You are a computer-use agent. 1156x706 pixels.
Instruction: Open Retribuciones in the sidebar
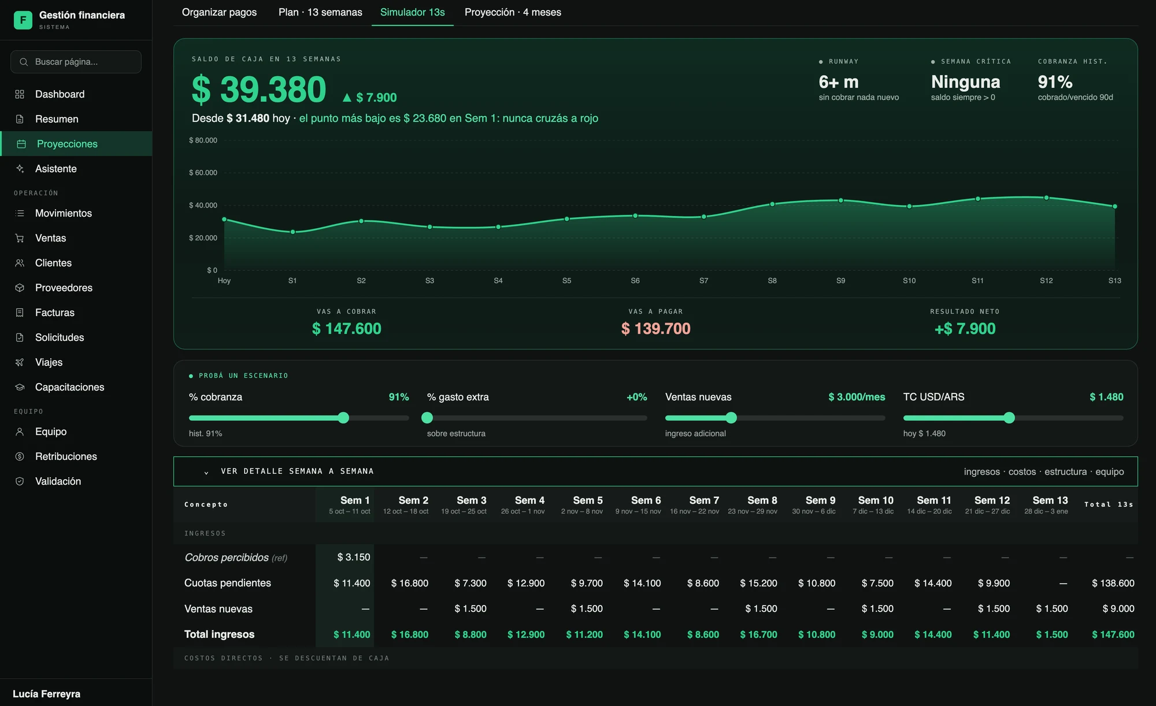pyautogui.click(x=76, y=456)
